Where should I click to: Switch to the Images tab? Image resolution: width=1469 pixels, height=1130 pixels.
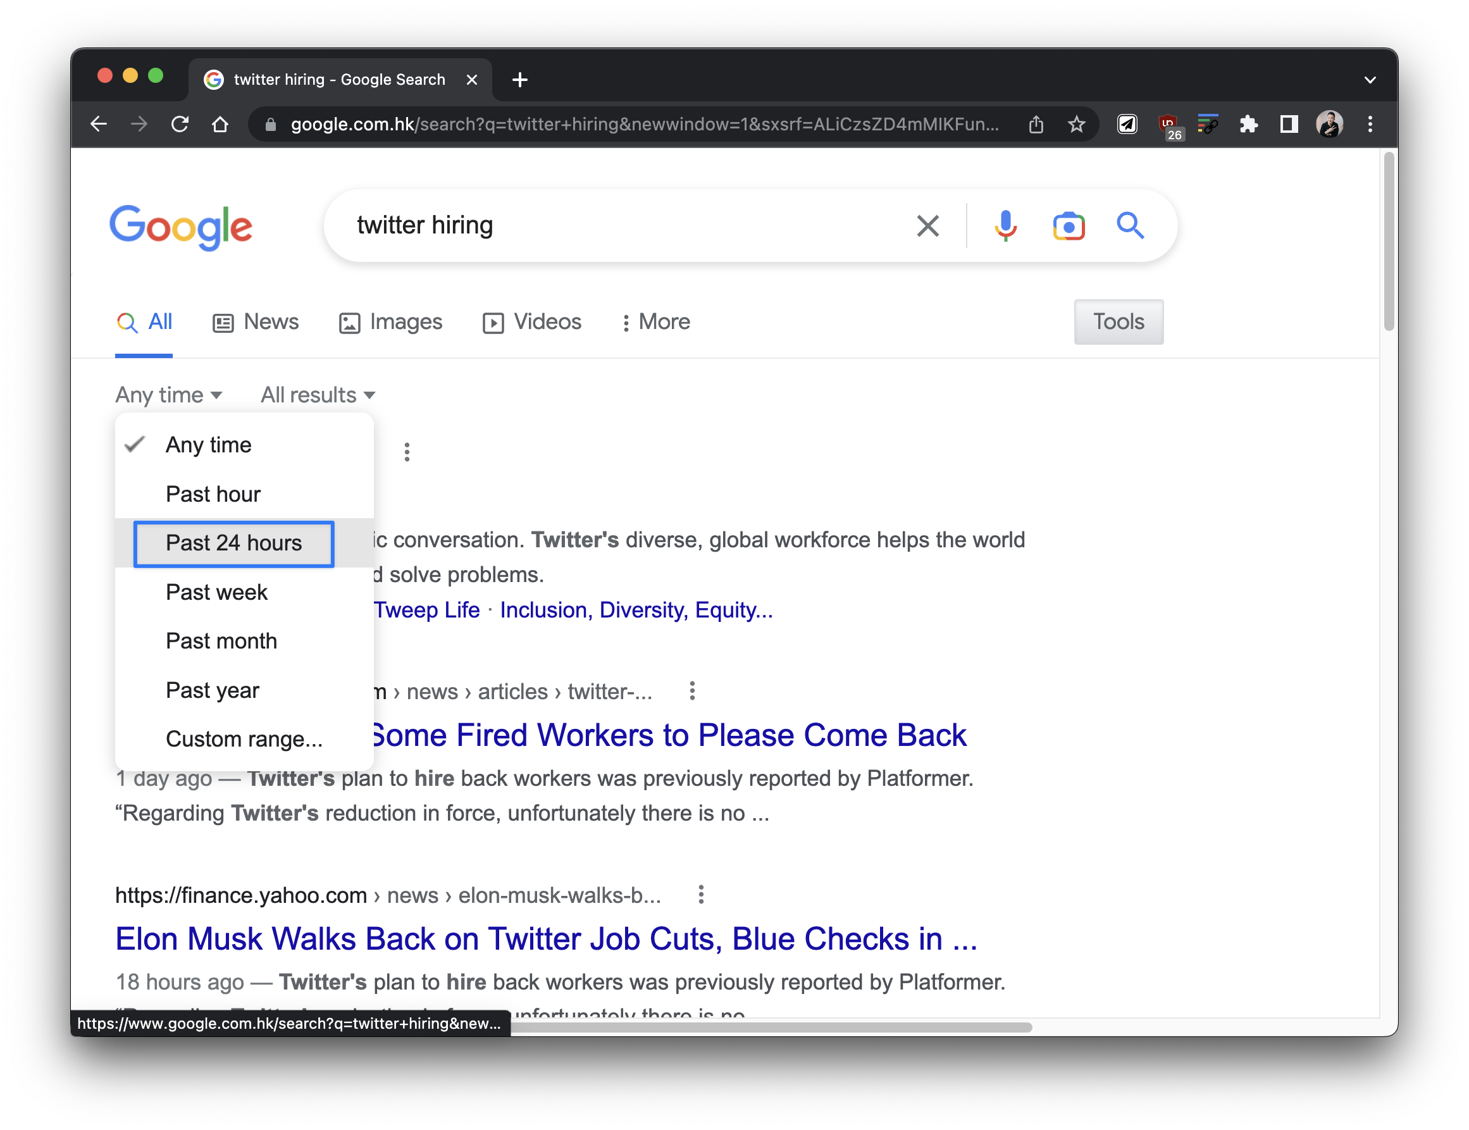(x=391, y=322)
